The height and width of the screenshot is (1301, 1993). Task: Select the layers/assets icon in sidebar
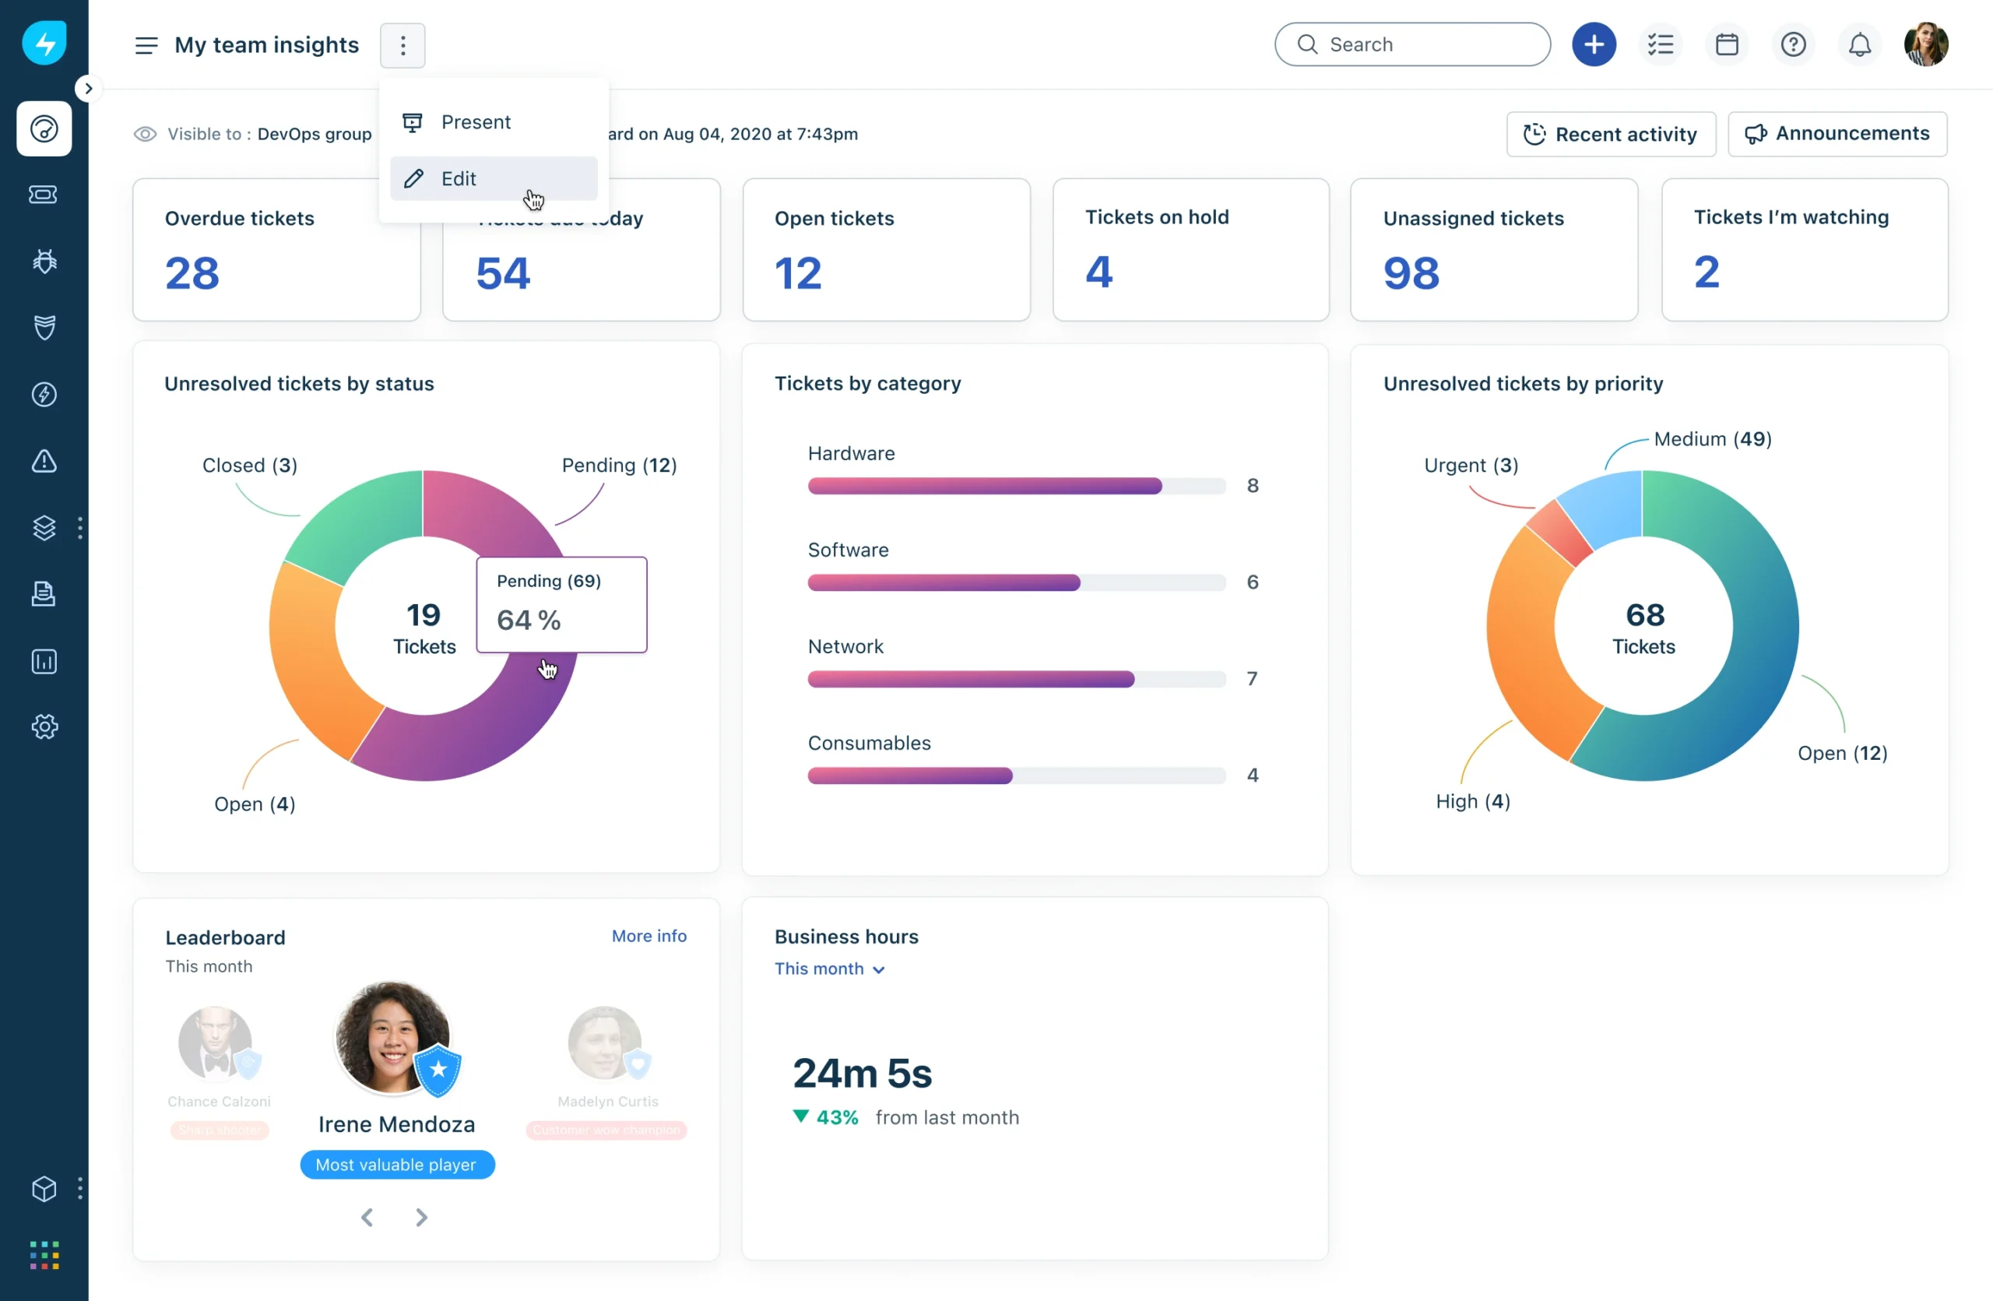point(44,527)
